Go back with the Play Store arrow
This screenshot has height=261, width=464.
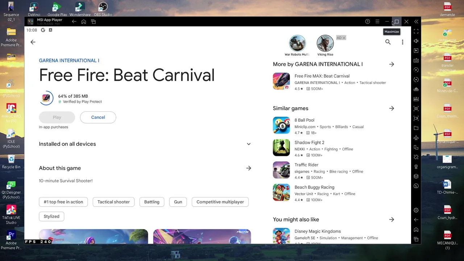33,42
